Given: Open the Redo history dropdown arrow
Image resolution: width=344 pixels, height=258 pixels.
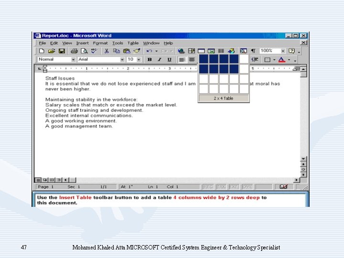Looking at the screenshot, I should point(172,51).
